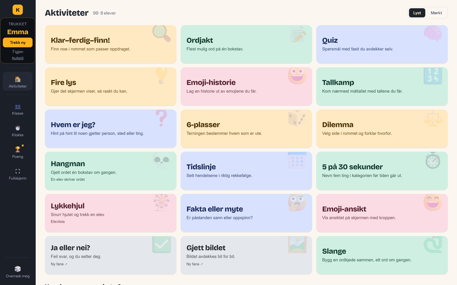Click the skull icon on Hangman card

click(162, 160)
